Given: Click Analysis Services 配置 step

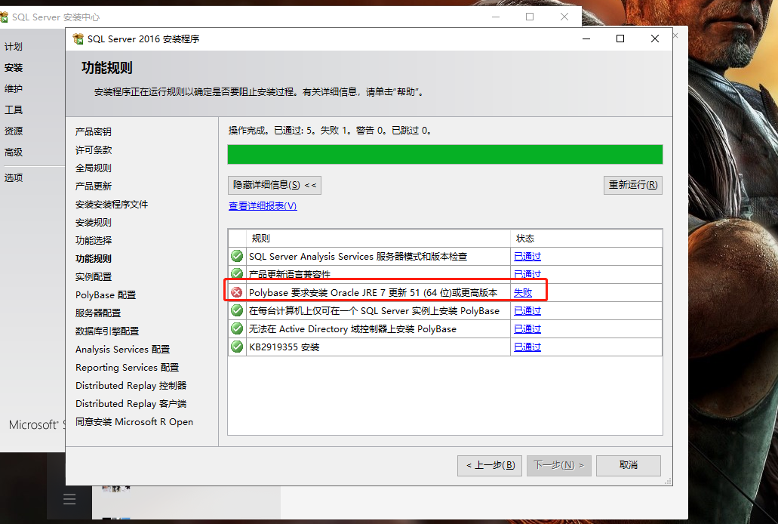Looking at the screenshot, I should point(122,349).
